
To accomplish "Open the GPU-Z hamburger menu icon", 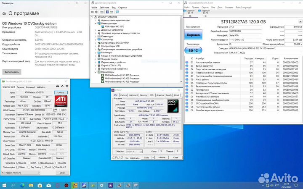I will pos(67,87).
